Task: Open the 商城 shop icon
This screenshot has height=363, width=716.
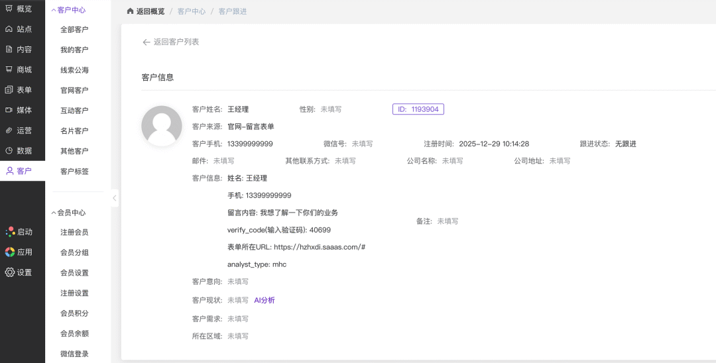Action: [x=9, y=70]
